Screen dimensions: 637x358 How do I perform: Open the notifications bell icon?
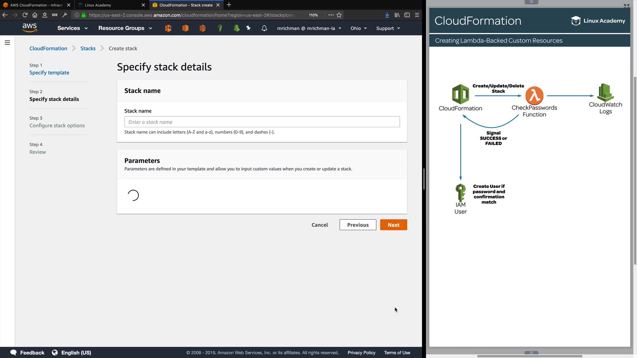click(264, 28)
